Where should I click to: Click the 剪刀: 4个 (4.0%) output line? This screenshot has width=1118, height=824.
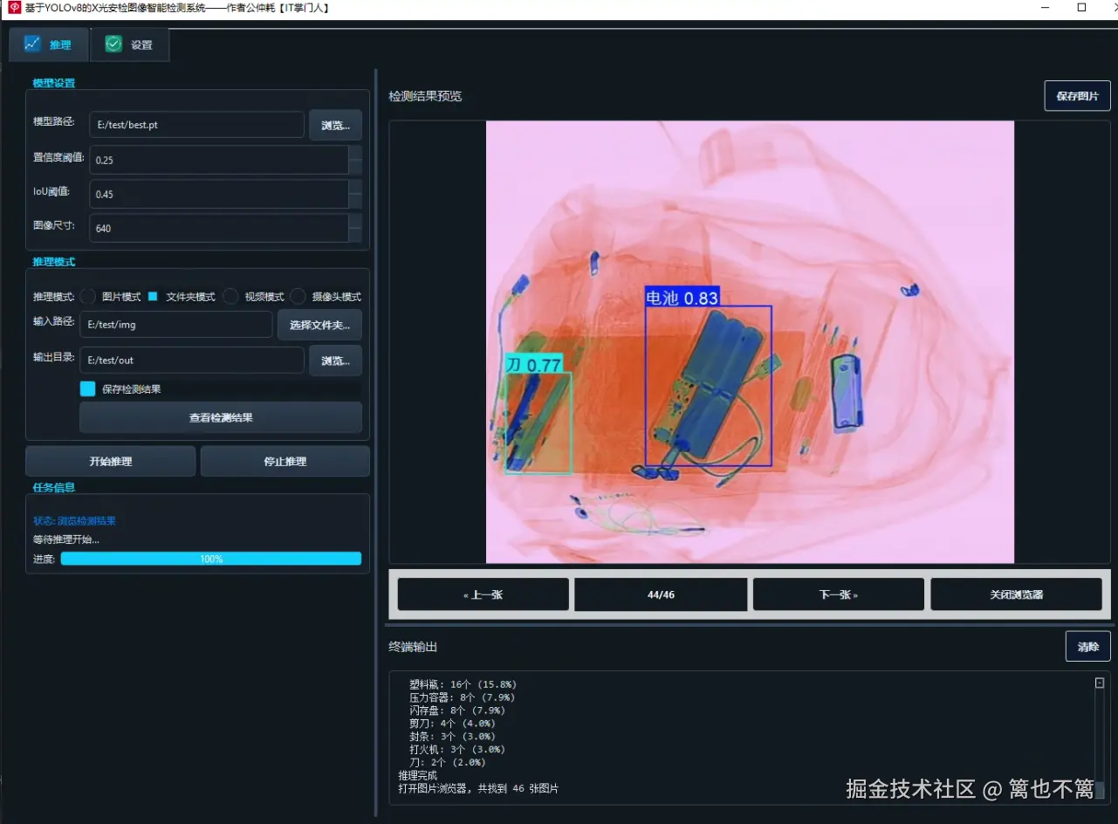(x=451, y=724)
